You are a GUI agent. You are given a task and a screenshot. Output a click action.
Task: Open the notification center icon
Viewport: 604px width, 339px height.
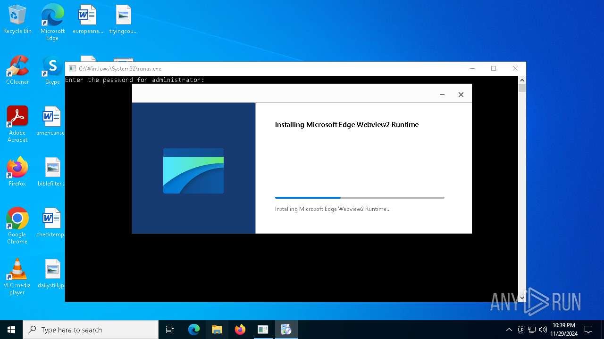point(588,330)
